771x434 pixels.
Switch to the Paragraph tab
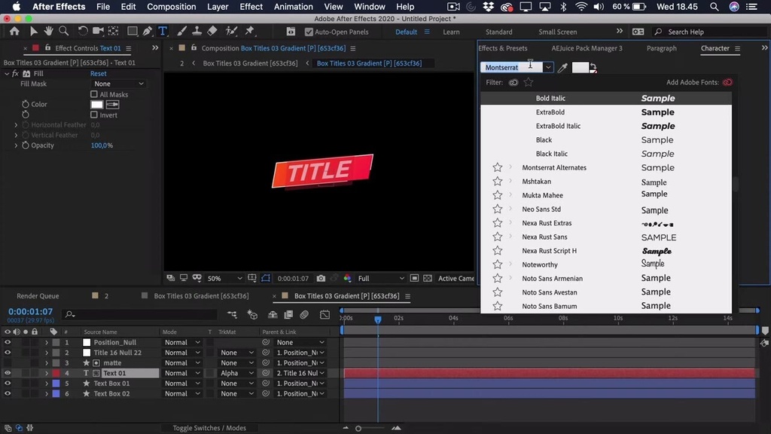[661, 48]
